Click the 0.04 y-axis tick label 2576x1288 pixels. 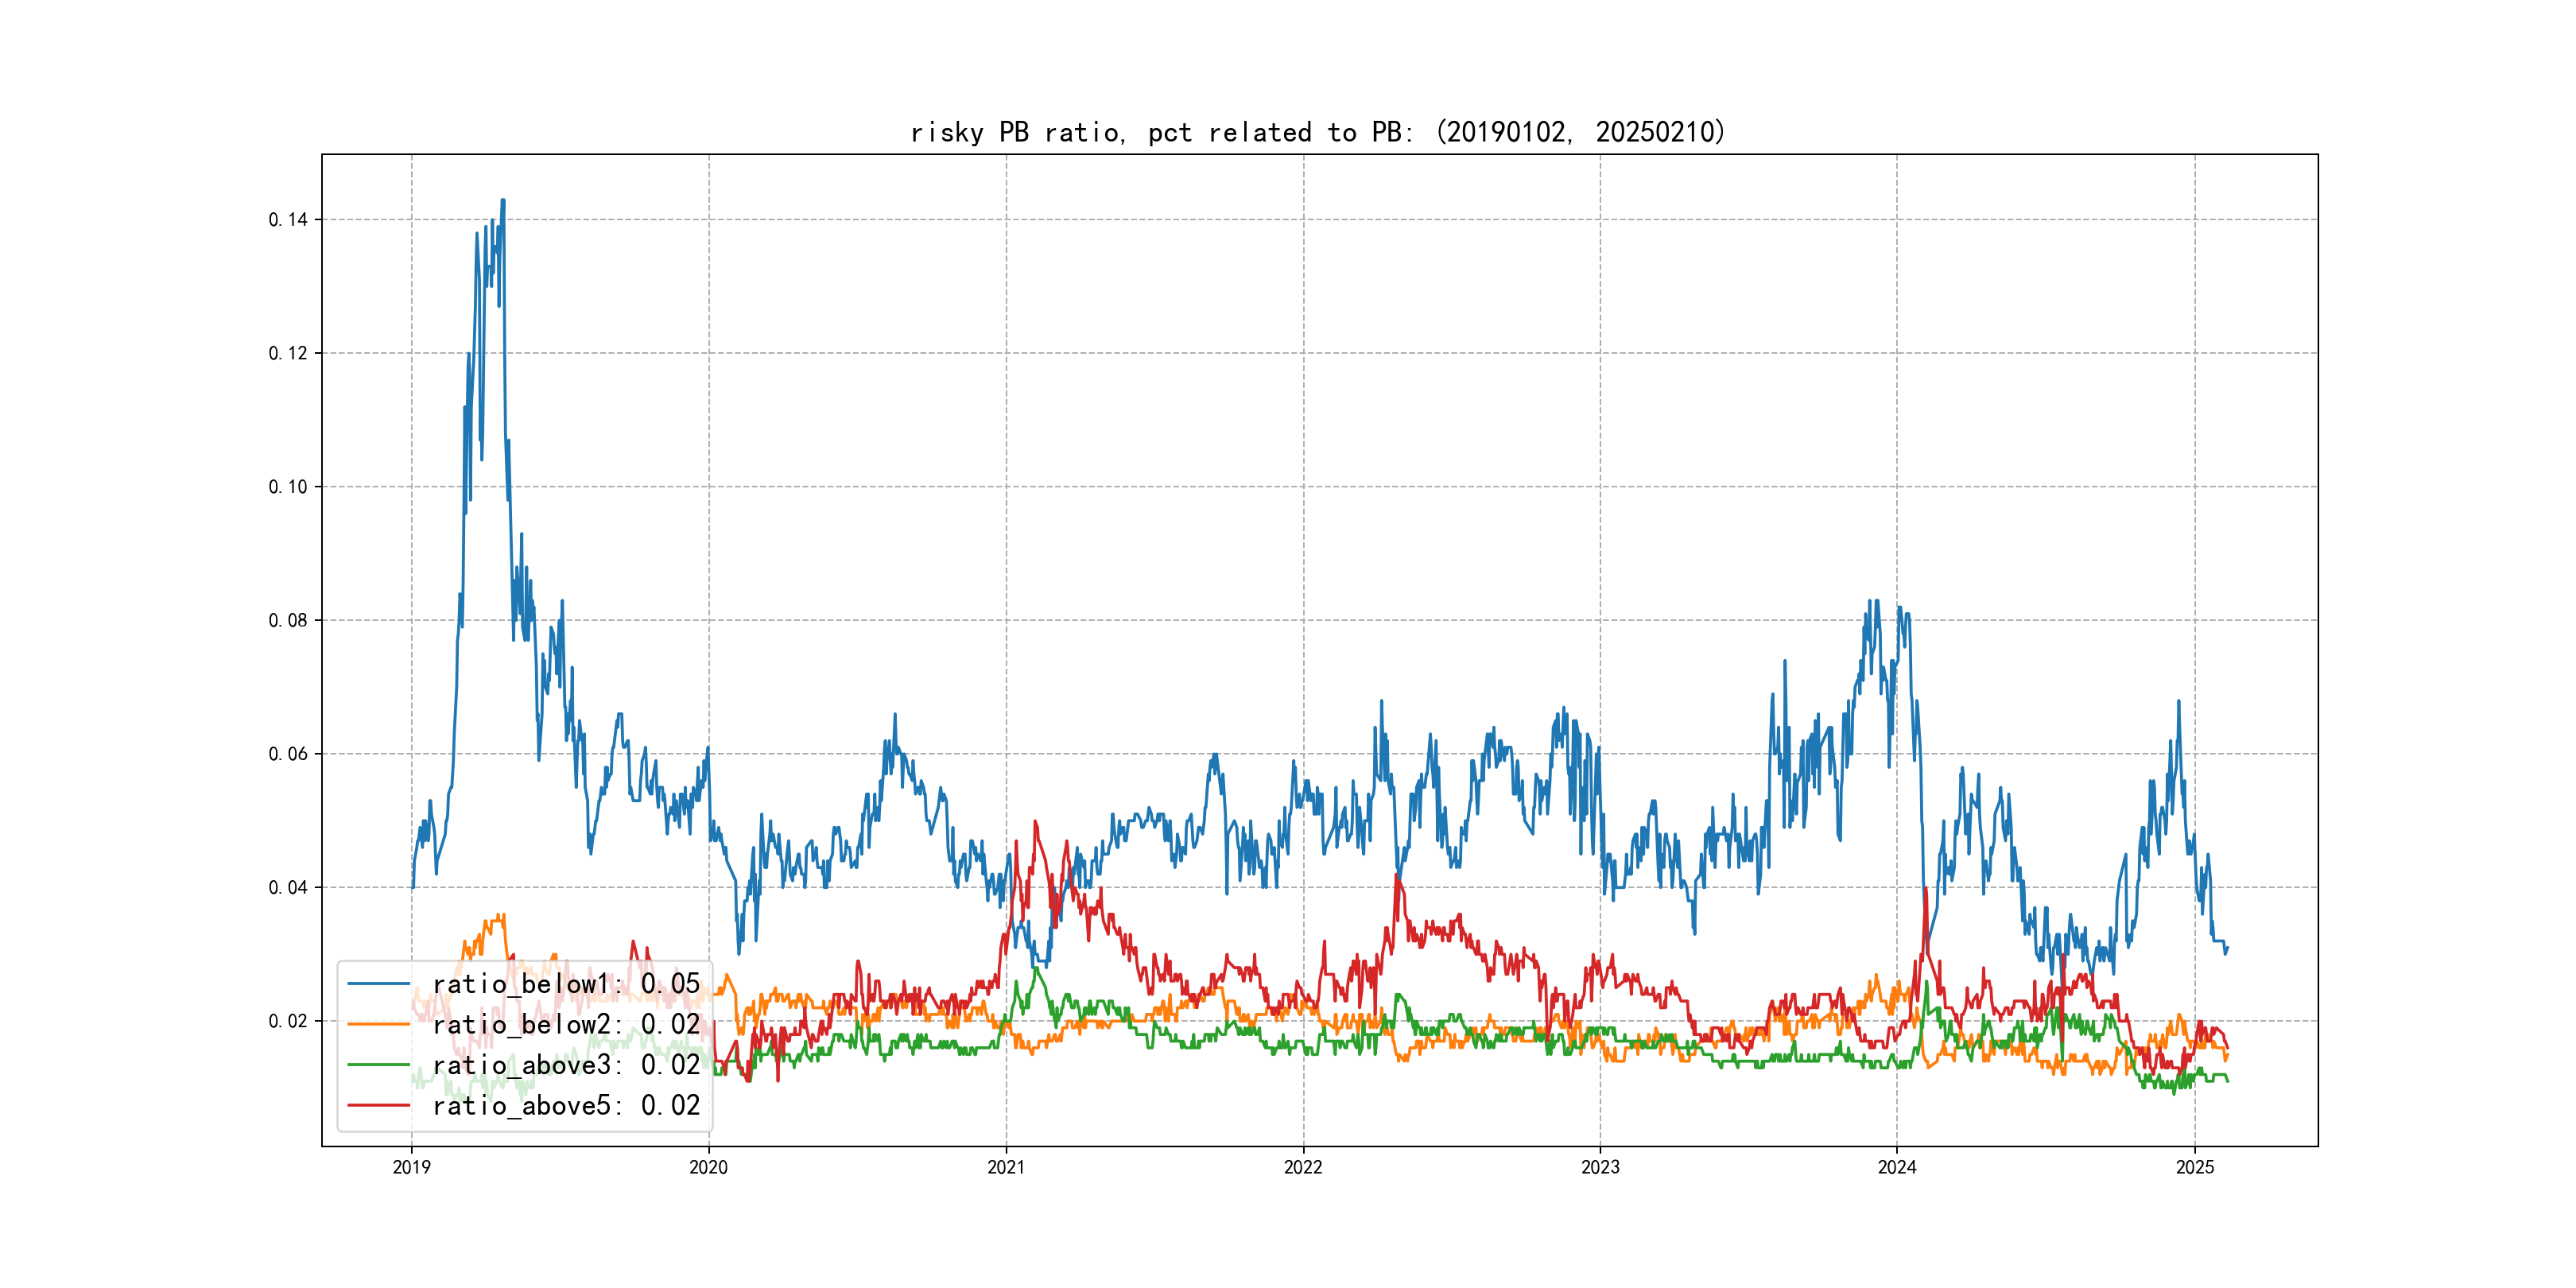coord(288,887)
